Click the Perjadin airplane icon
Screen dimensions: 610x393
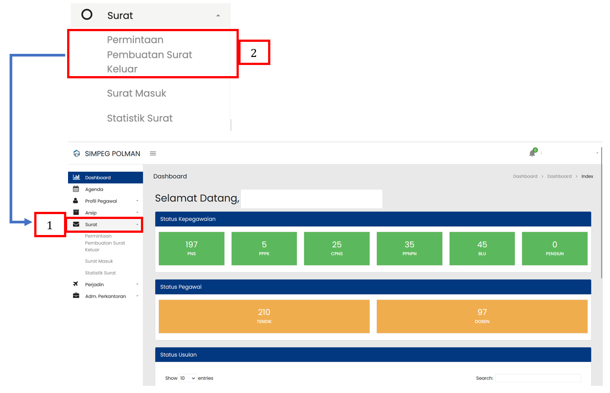(76, 284)
